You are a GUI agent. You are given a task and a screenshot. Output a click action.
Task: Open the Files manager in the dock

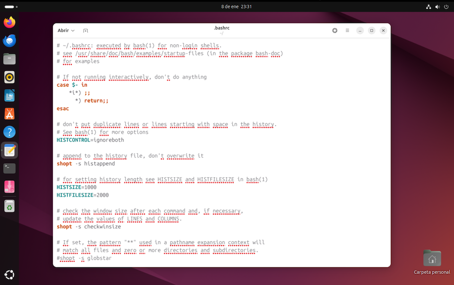click(9, 59)
